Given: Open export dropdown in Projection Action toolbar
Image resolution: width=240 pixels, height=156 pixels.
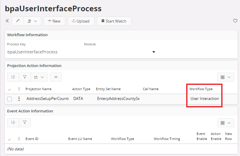Looking at the screenshot, I should pos(39,77).
